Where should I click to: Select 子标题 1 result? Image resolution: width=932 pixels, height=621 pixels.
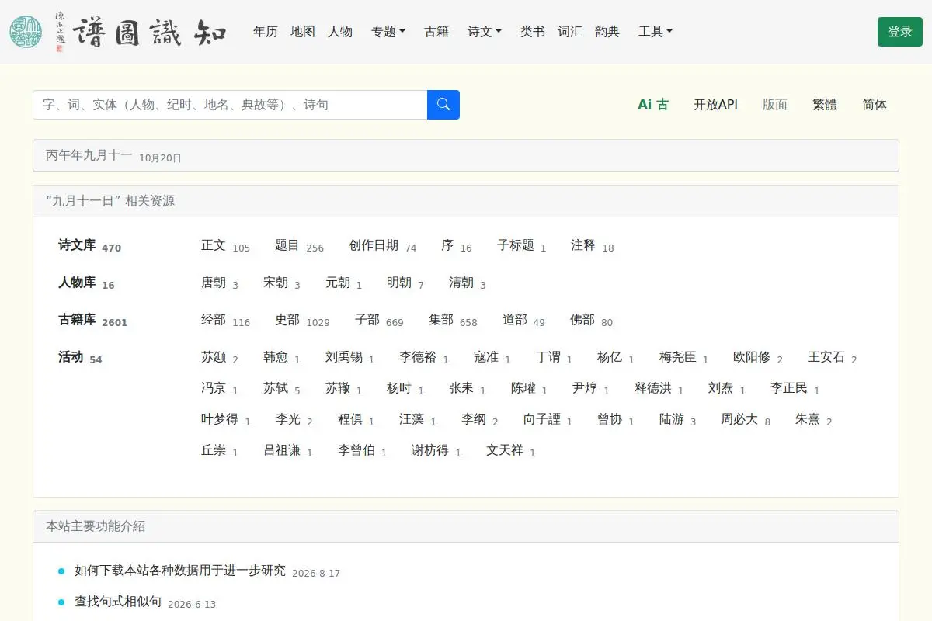522,246
